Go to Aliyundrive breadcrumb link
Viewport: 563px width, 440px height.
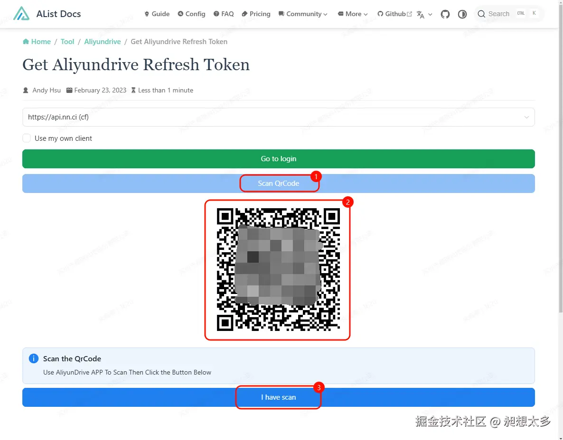click(x=103, y=42)
